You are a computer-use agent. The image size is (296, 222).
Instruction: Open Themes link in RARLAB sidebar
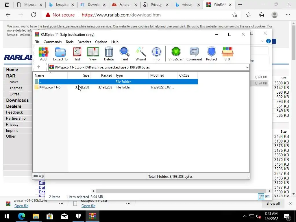point(16,88)
